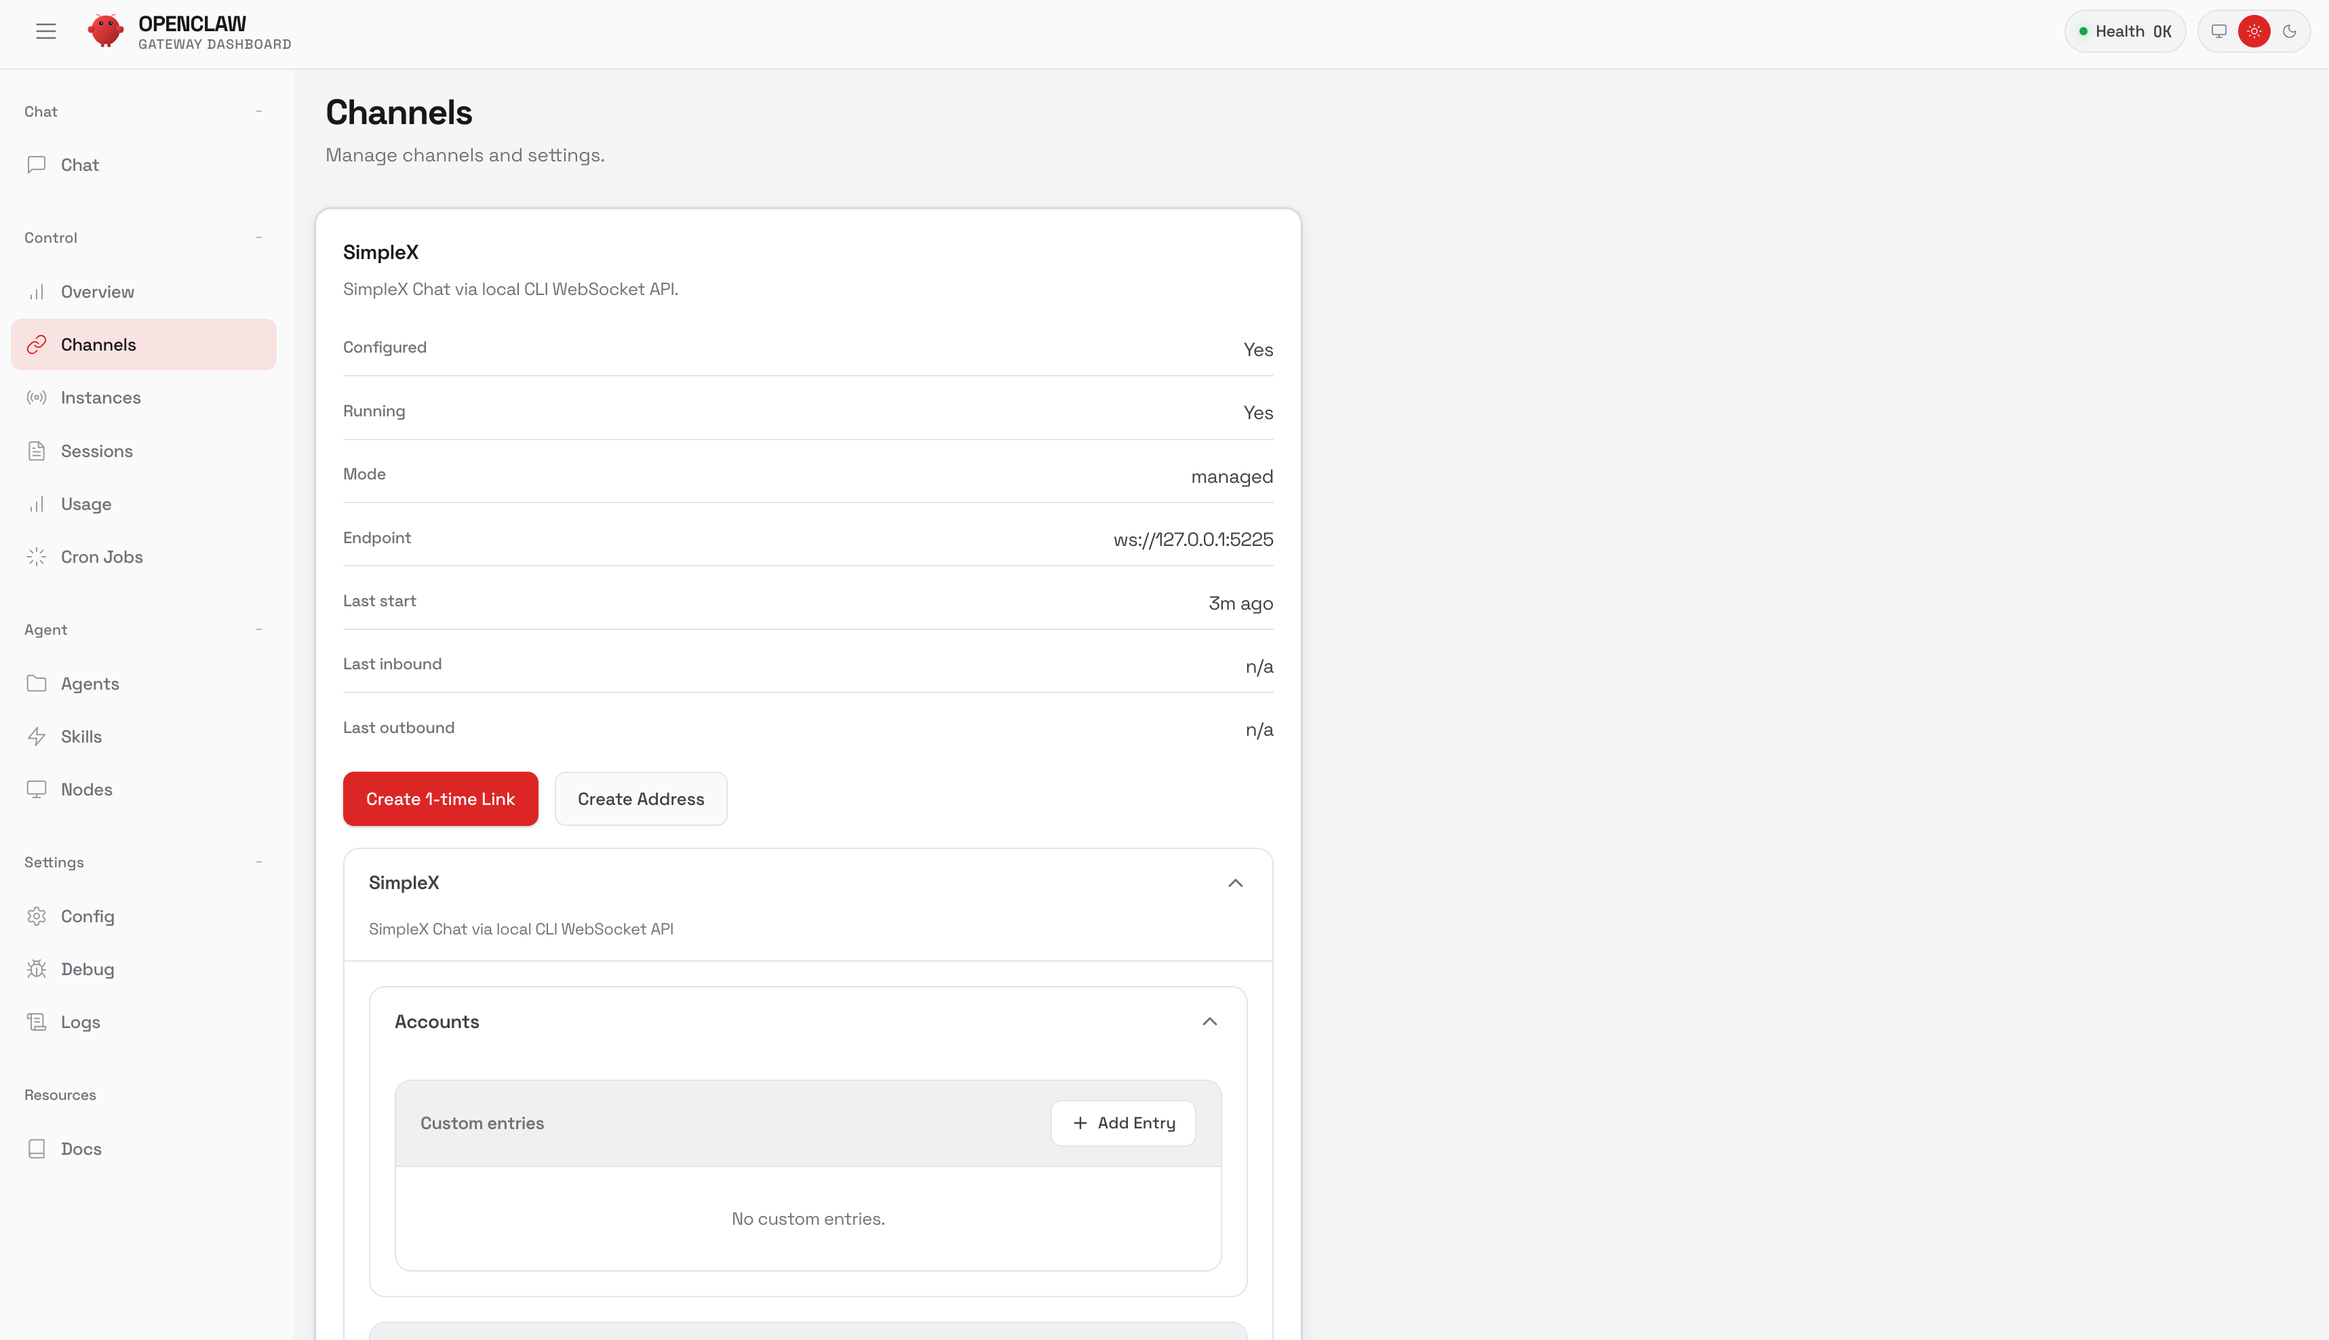Open the Config settings page
Viewport: 2329px width, 1340px height.
(x=88, y=915)
